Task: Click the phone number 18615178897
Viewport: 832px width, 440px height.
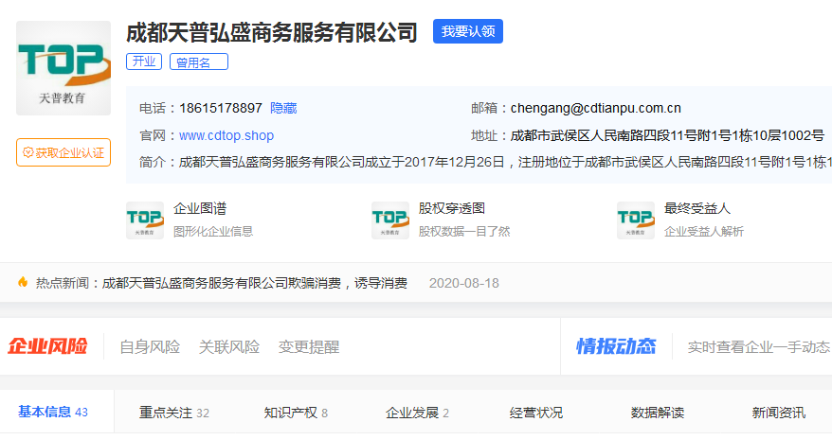Action: (x=221, y=108)
